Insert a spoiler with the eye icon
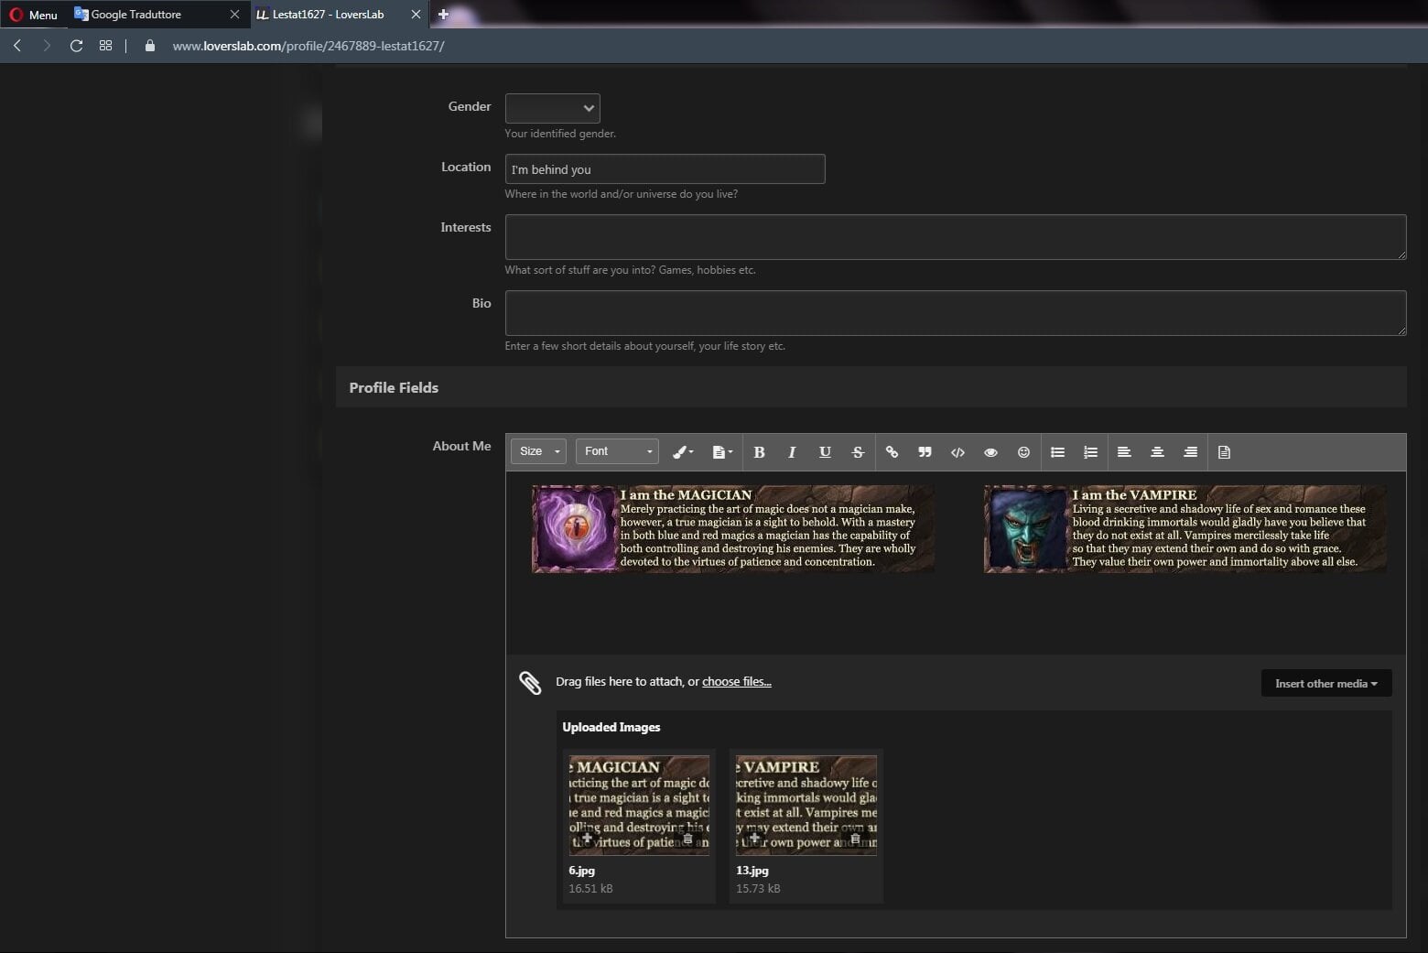The width and height of the screenshot is (1428, 953). coord(990,452)
